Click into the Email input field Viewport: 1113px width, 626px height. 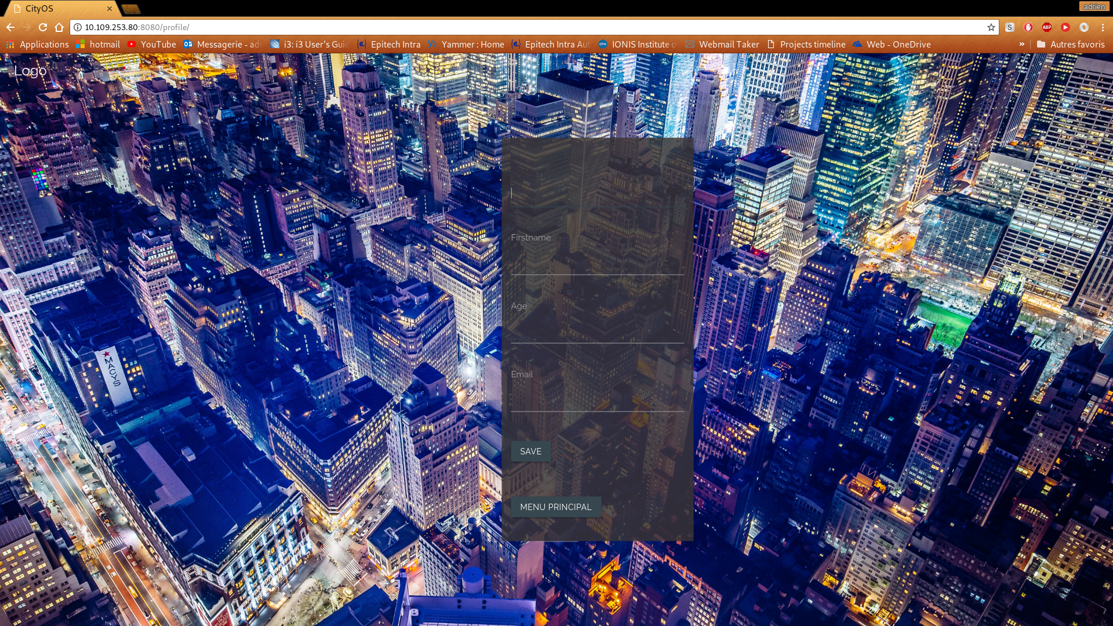[597, 399]
